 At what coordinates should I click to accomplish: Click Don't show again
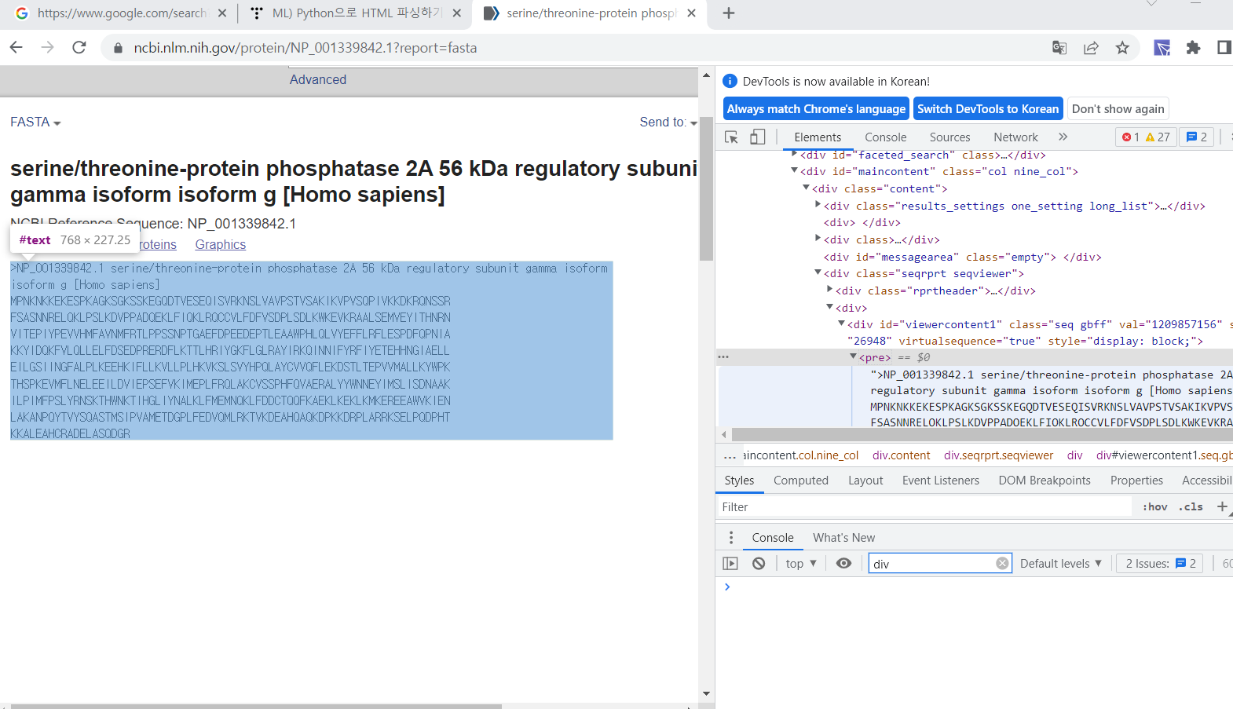tap(1118, 109)
